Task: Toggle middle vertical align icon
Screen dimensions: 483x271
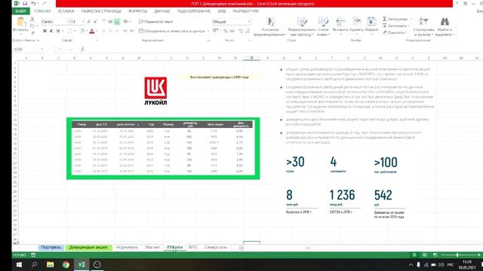Action: tap(110, 22)
